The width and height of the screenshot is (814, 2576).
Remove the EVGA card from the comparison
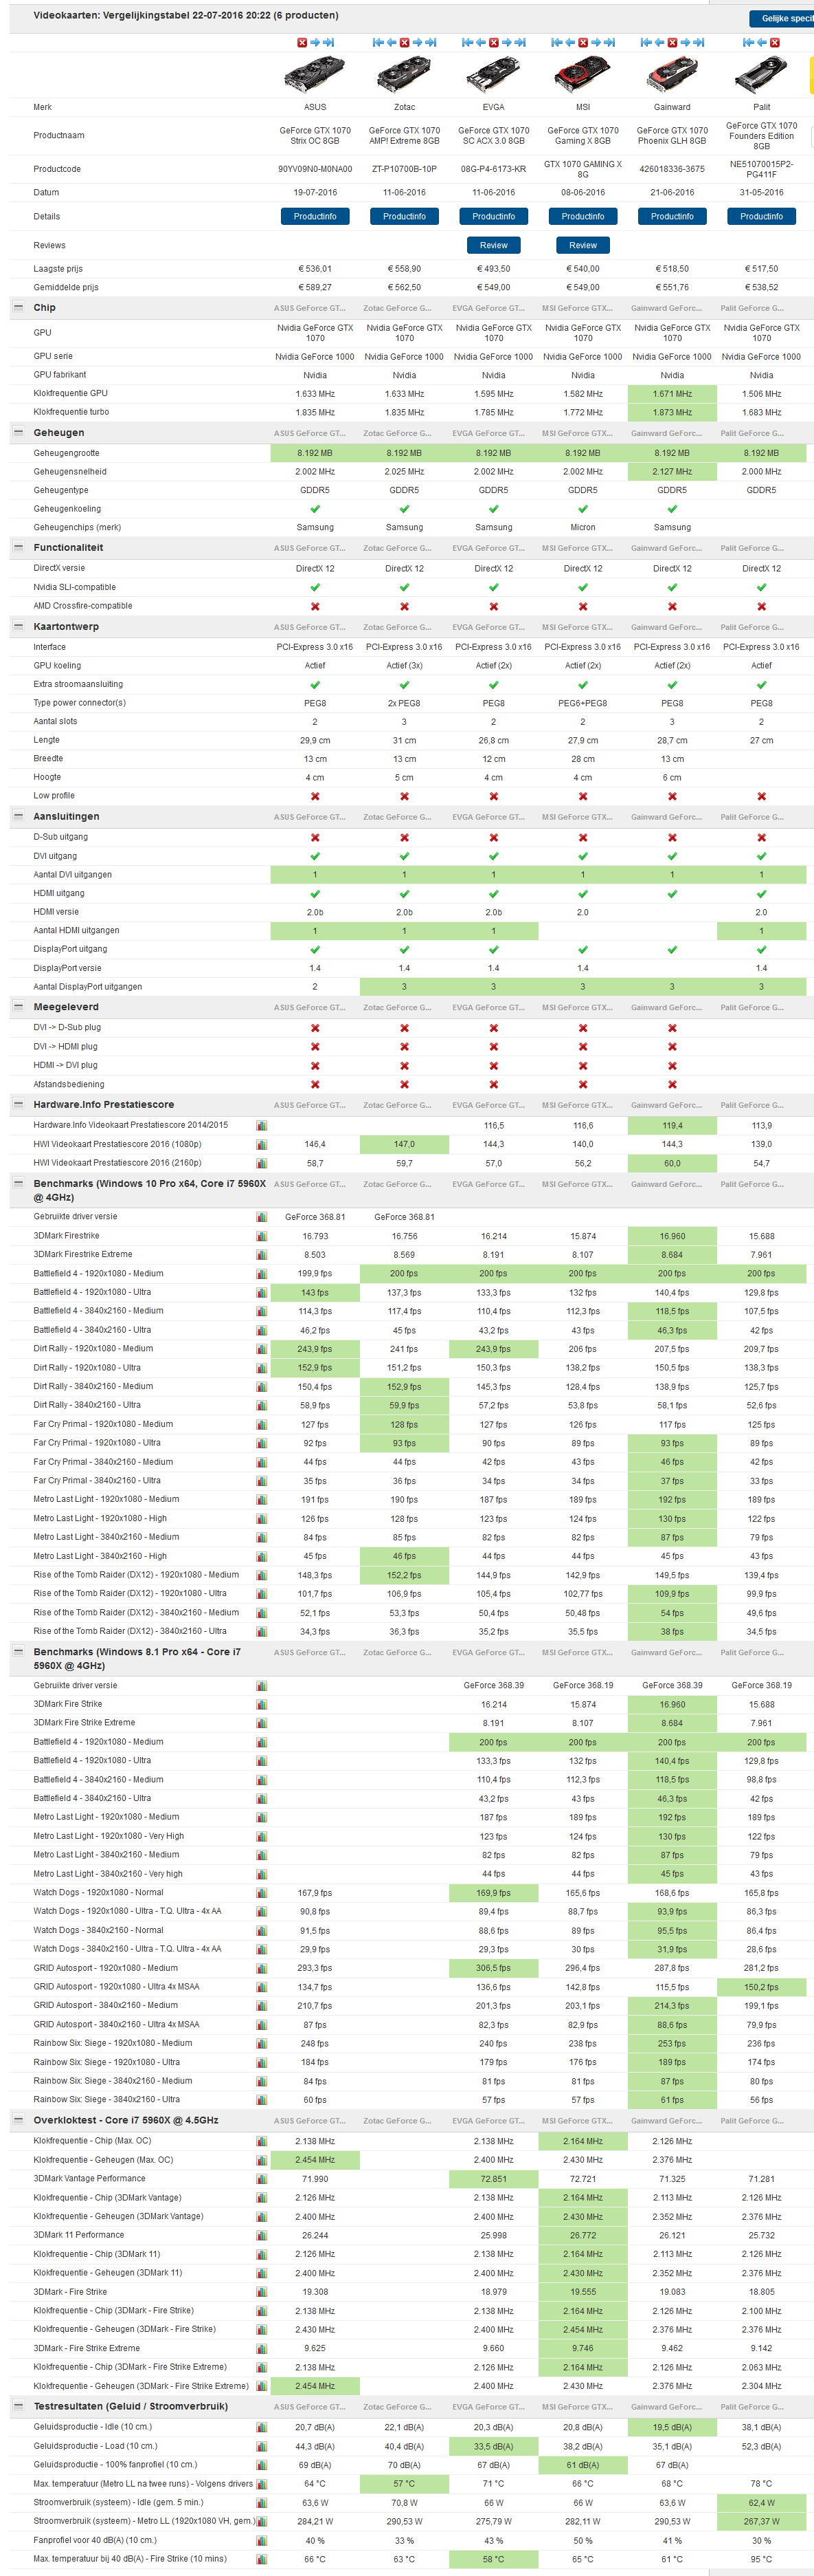click(x=495, y=42)
